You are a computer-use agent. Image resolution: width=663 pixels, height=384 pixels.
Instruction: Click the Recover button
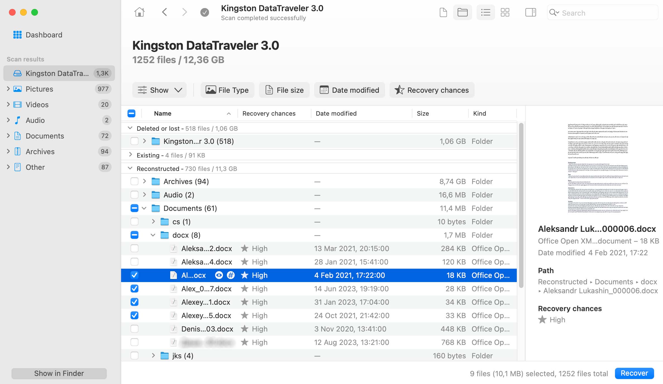(634, 373)
